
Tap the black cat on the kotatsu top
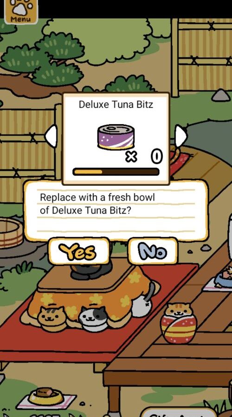click(91, 271)
